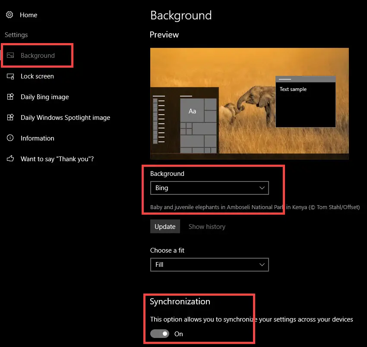Select the Background sidebar icon
367x347 pixels.
[x=10, y=55]
